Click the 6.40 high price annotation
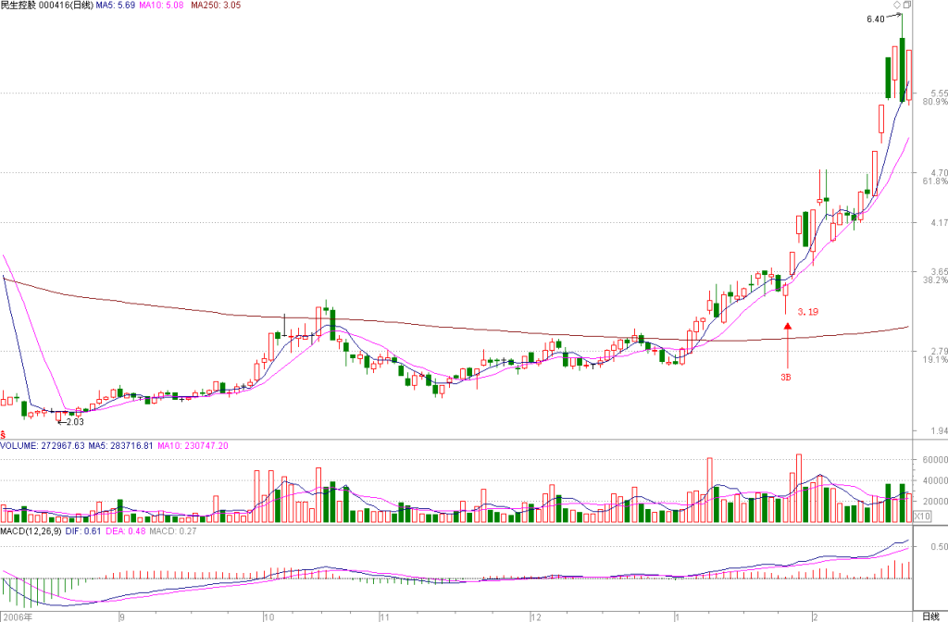The image size is (948, 622). pyautogui.click(x=876, y=19)
